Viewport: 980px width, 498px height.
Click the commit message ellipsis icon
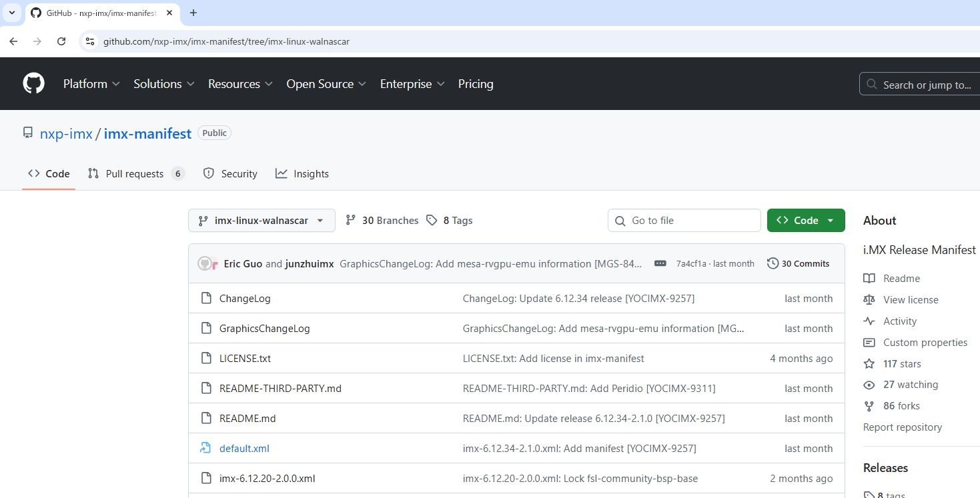660,263
